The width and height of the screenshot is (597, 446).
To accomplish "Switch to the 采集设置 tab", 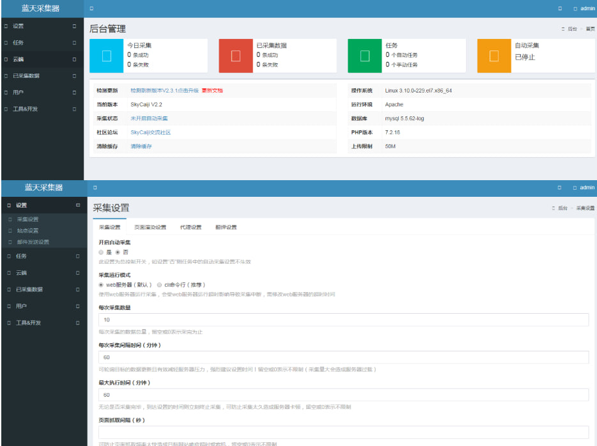I will (x=110, y=227).
